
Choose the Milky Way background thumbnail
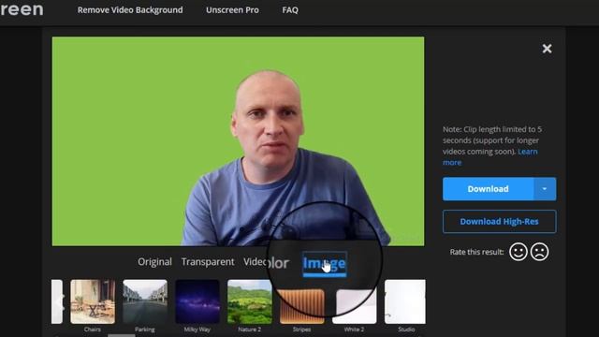tap(197, 301)
